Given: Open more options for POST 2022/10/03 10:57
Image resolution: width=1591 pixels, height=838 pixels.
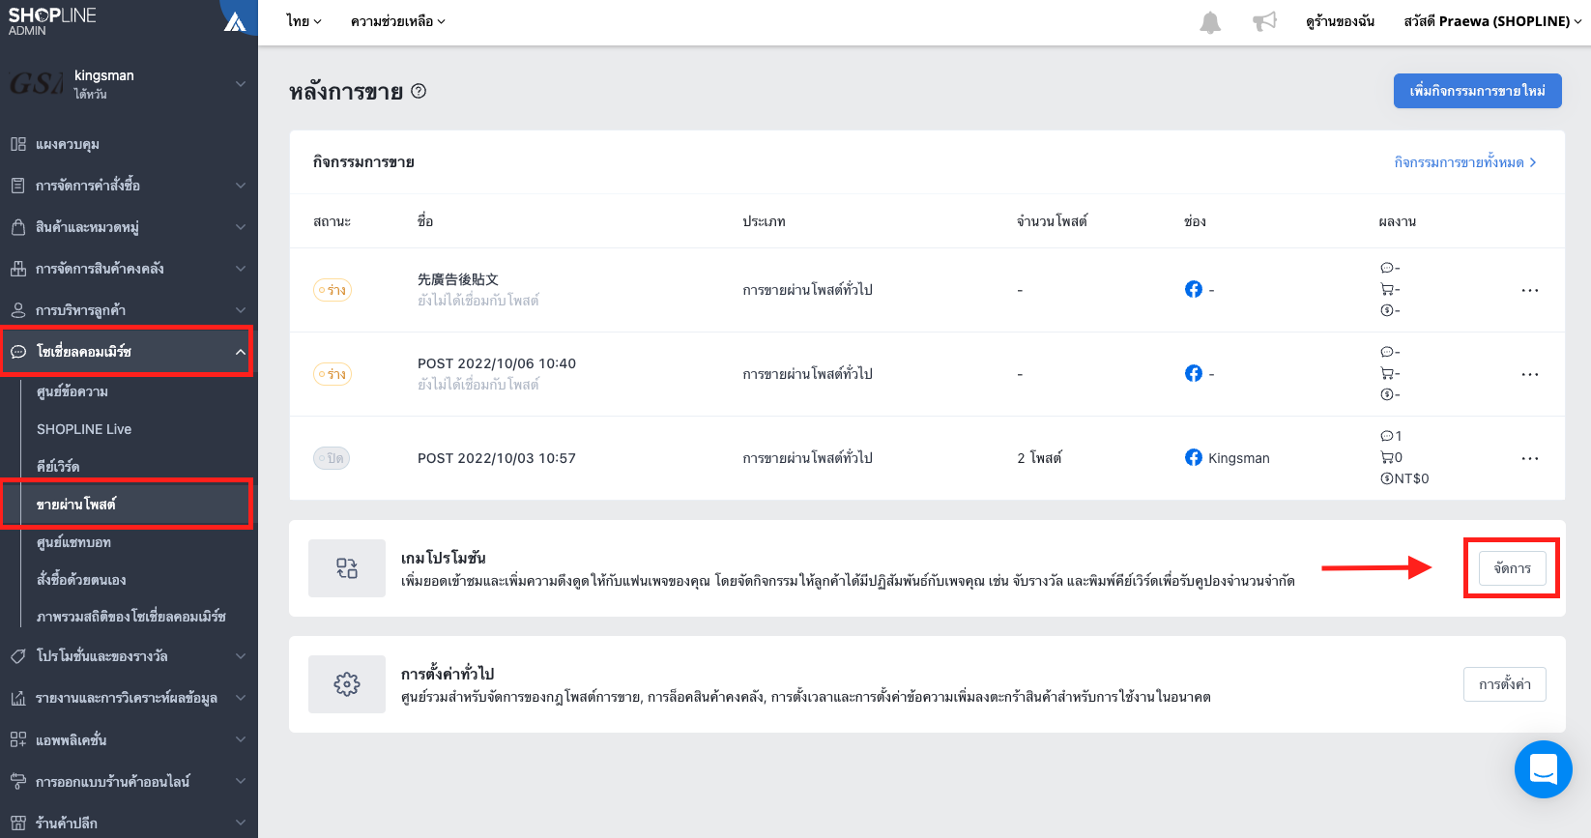Looking at the screenshot, I should click(1529, 458).
